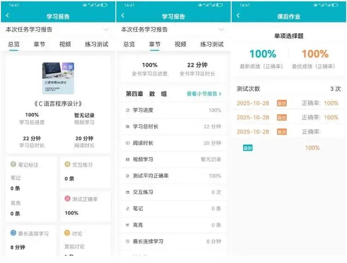Switch to 章节 tab on left screen
This screenshot has height=263, width=347.
pos(40,44)
